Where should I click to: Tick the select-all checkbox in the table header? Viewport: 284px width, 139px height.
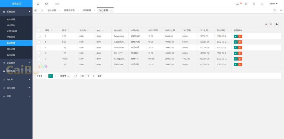39,30
